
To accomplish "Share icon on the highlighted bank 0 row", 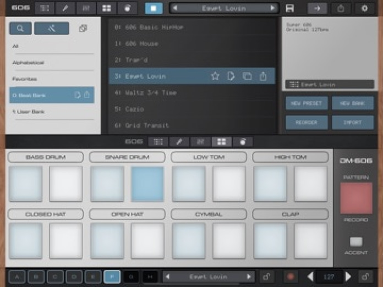I will (87, 95).
